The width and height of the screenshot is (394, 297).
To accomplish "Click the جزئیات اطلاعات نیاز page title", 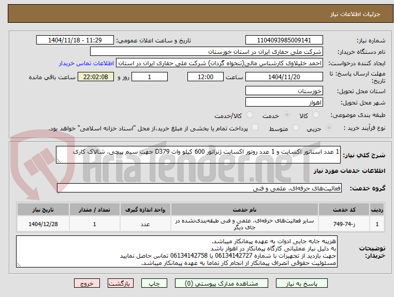I will (x=355, y=14).
